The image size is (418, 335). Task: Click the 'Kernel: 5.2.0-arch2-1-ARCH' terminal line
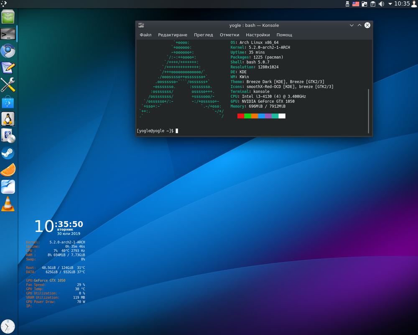point(260,47)
